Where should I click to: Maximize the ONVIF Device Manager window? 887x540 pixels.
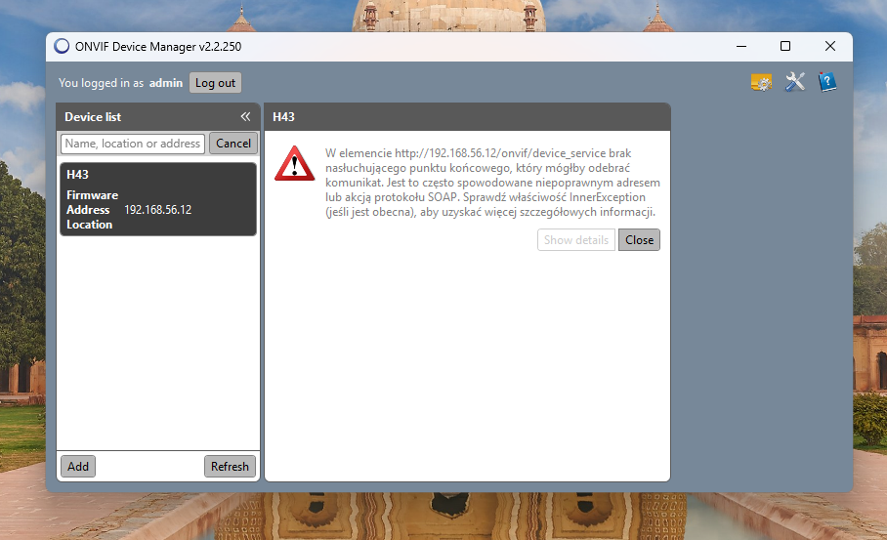[x=785, y=46]
